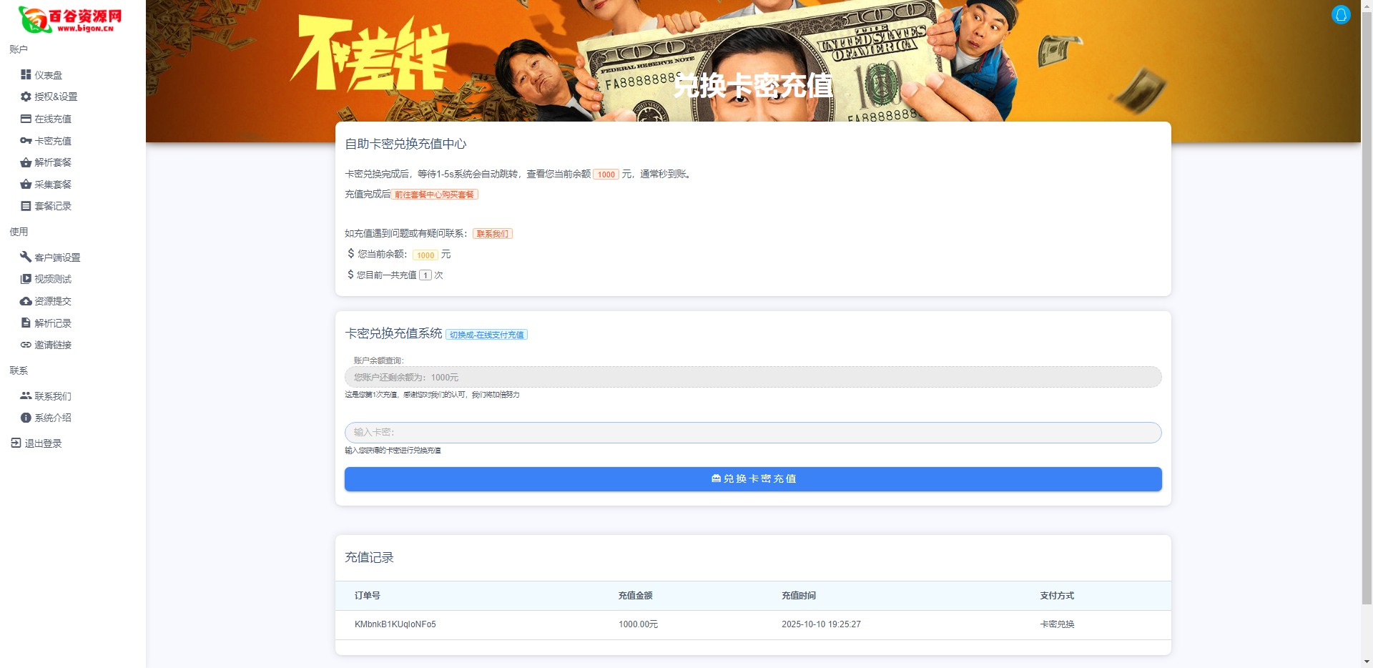Open the 资源提交 resource submission page

(52, 301)
